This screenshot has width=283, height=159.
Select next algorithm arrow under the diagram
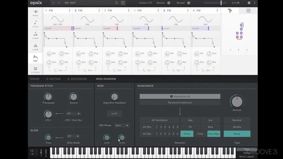247,50
